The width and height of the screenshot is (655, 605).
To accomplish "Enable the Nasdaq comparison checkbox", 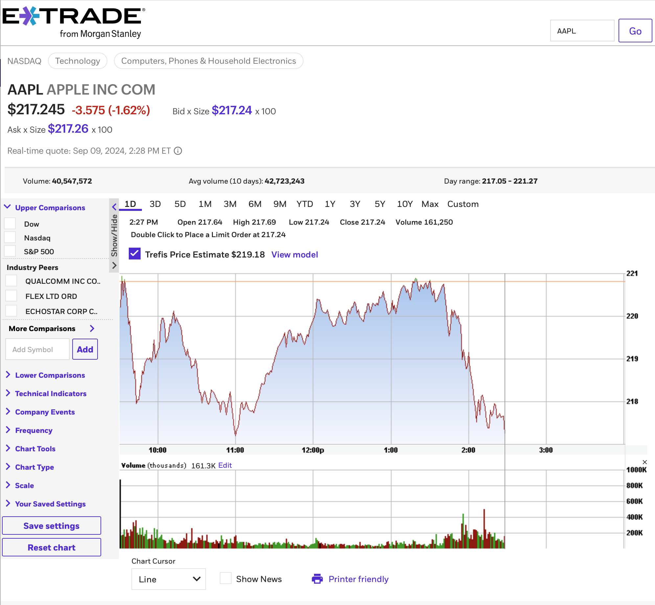I will tap(10, 237).
